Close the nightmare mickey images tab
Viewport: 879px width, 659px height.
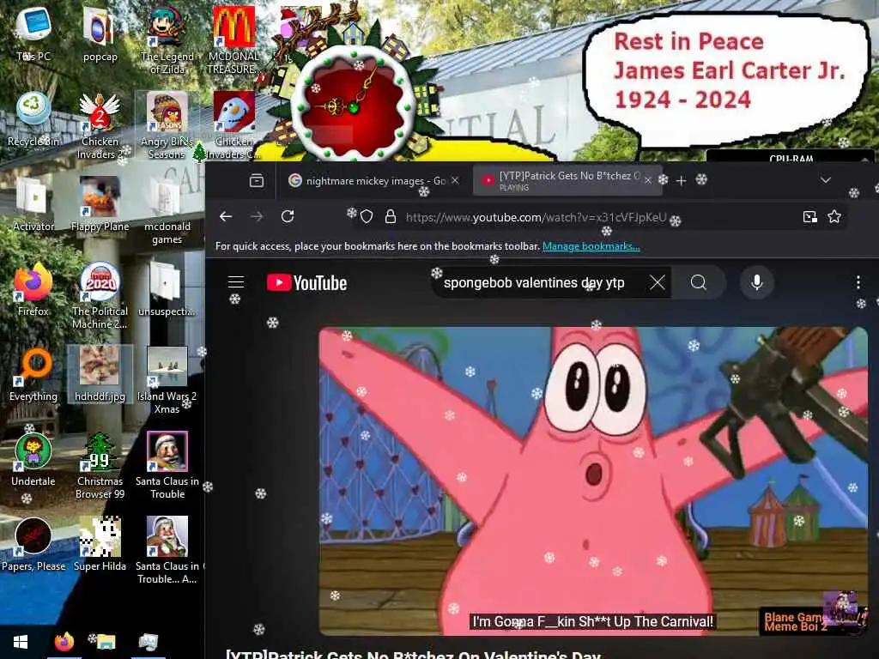455,180
